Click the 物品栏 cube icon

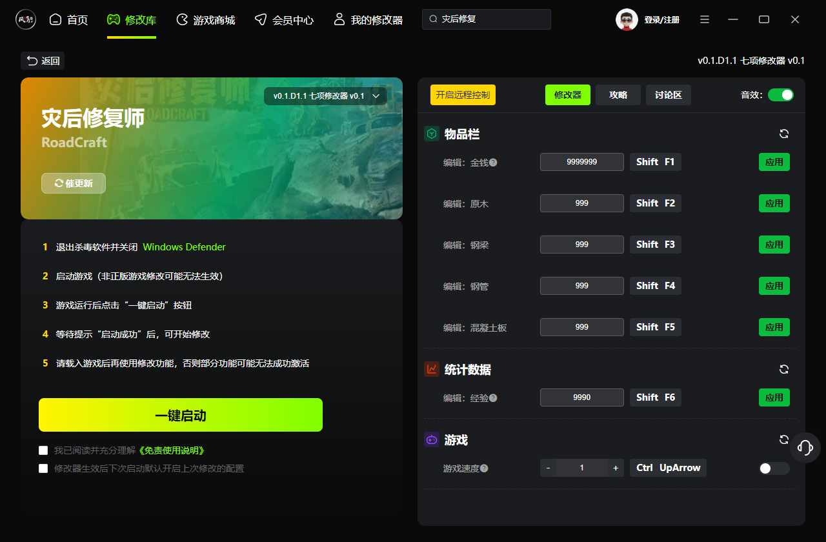(x=432, y=134)
